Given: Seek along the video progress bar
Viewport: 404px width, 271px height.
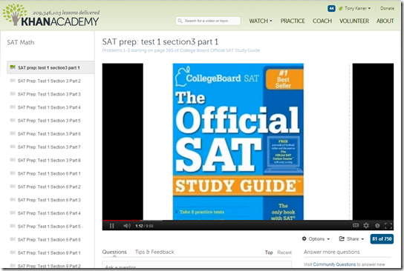Looking at the screenshot, I should tap(247, 221).
